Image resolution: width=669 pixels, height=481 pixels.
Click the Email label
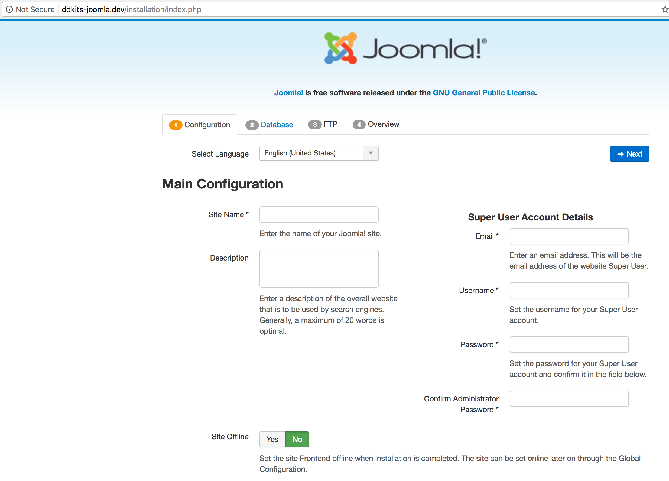coord(487,236)
